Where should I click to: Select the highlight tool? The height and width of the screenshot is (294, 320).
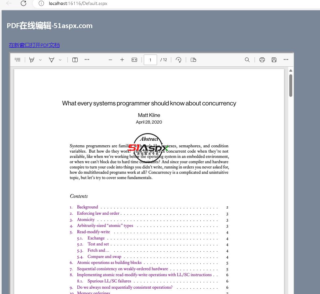click(32, 60)
